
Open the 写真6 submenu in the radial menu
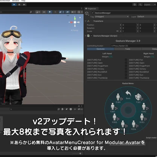tap(115, 118)
